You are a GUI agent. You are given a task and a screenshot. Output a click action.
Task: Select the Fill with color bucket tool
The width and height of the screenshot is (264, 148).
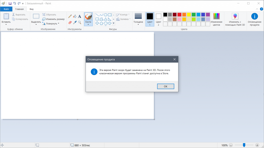tap(75, 16)
